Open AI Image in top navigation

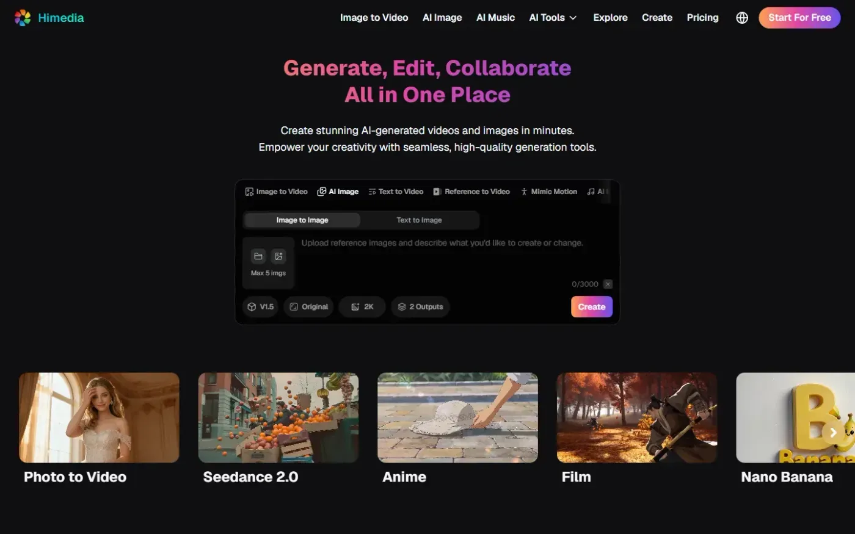tap(442, 18)
